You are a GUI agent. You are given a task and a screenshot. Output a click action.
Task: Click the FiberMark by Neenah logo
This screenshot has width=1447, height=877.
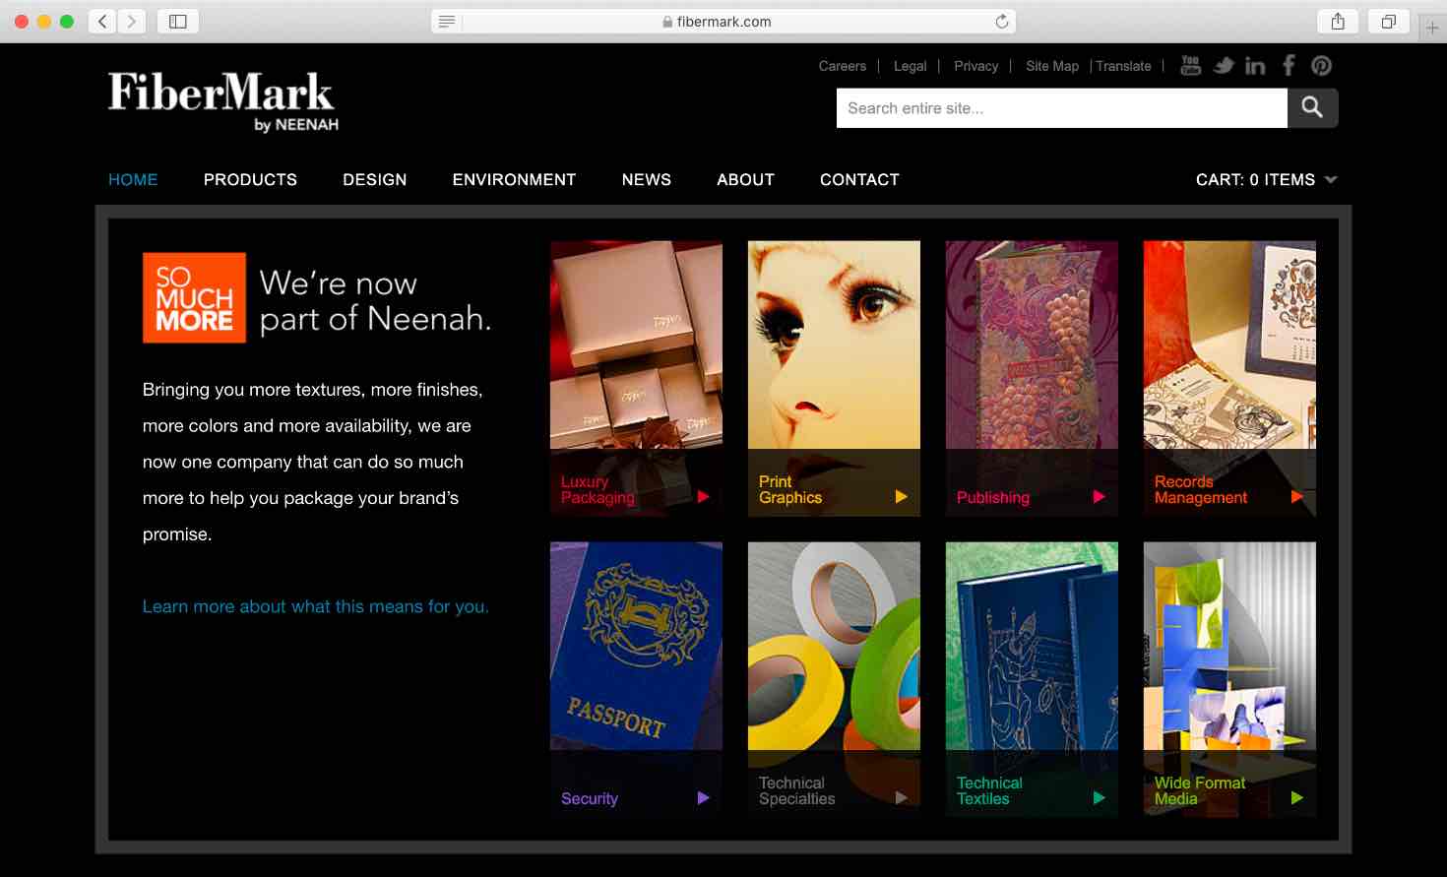(x=222, y=101)
